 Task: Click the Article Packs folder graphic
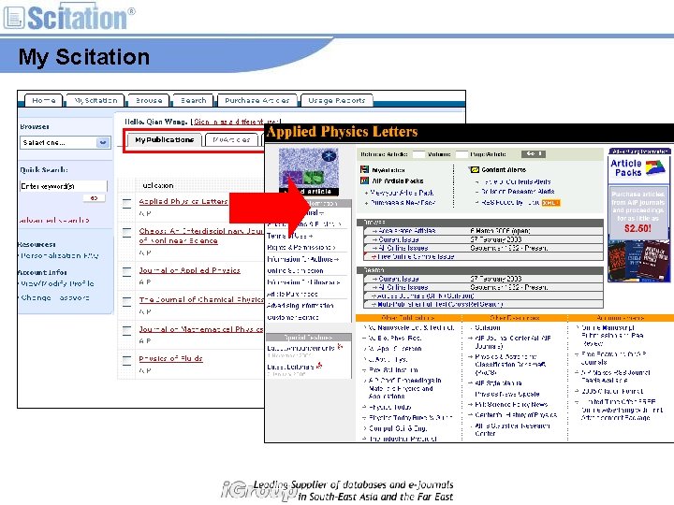coord(655,167)
